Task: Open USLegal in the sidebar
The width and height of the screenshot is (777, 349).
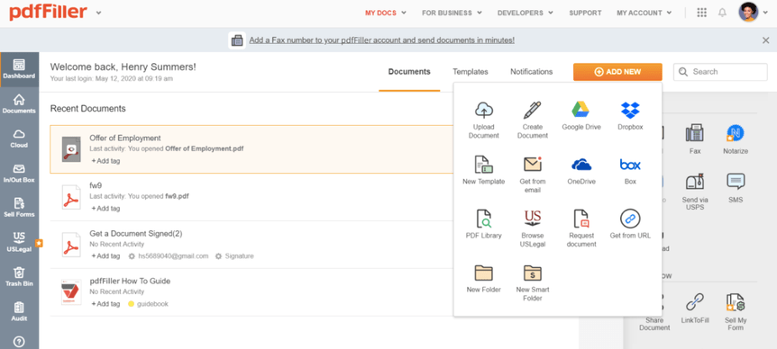Action: tap(19, 243)
